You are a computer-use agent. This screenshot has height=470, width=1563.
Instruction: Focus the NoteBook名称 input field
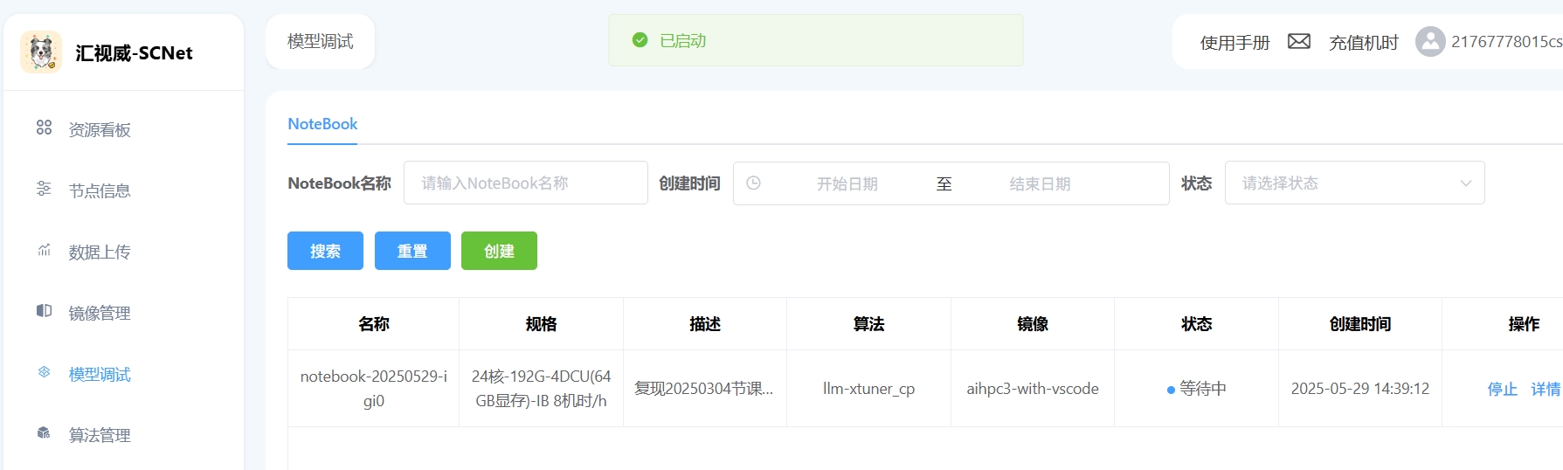coord(525,183)
